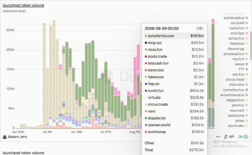Click long.xyz row in tooltip
252x155 pixels.
coord(175,43)
